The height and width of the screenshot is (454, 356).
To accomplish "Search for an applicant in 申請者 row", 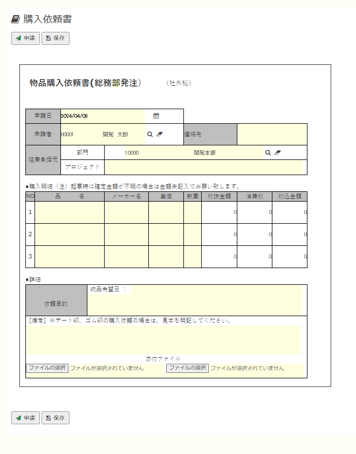I will pyautogui.click(x=150, y=135).
